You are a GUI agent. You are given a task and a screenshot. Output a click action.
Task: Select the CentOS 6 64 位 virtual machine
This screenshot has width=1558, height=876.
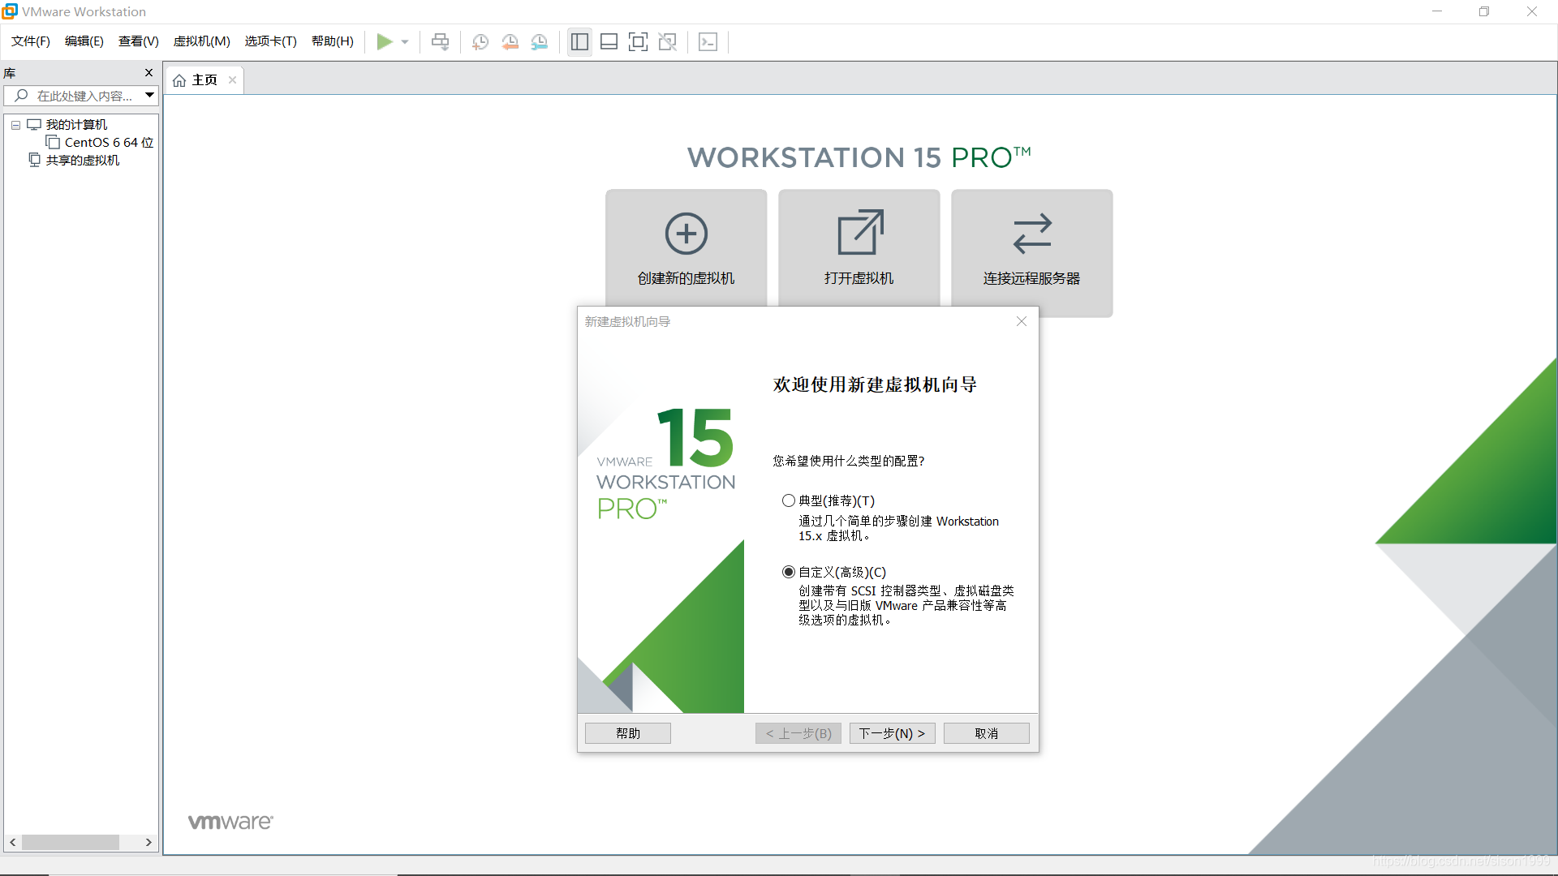[x=109, y=143]
